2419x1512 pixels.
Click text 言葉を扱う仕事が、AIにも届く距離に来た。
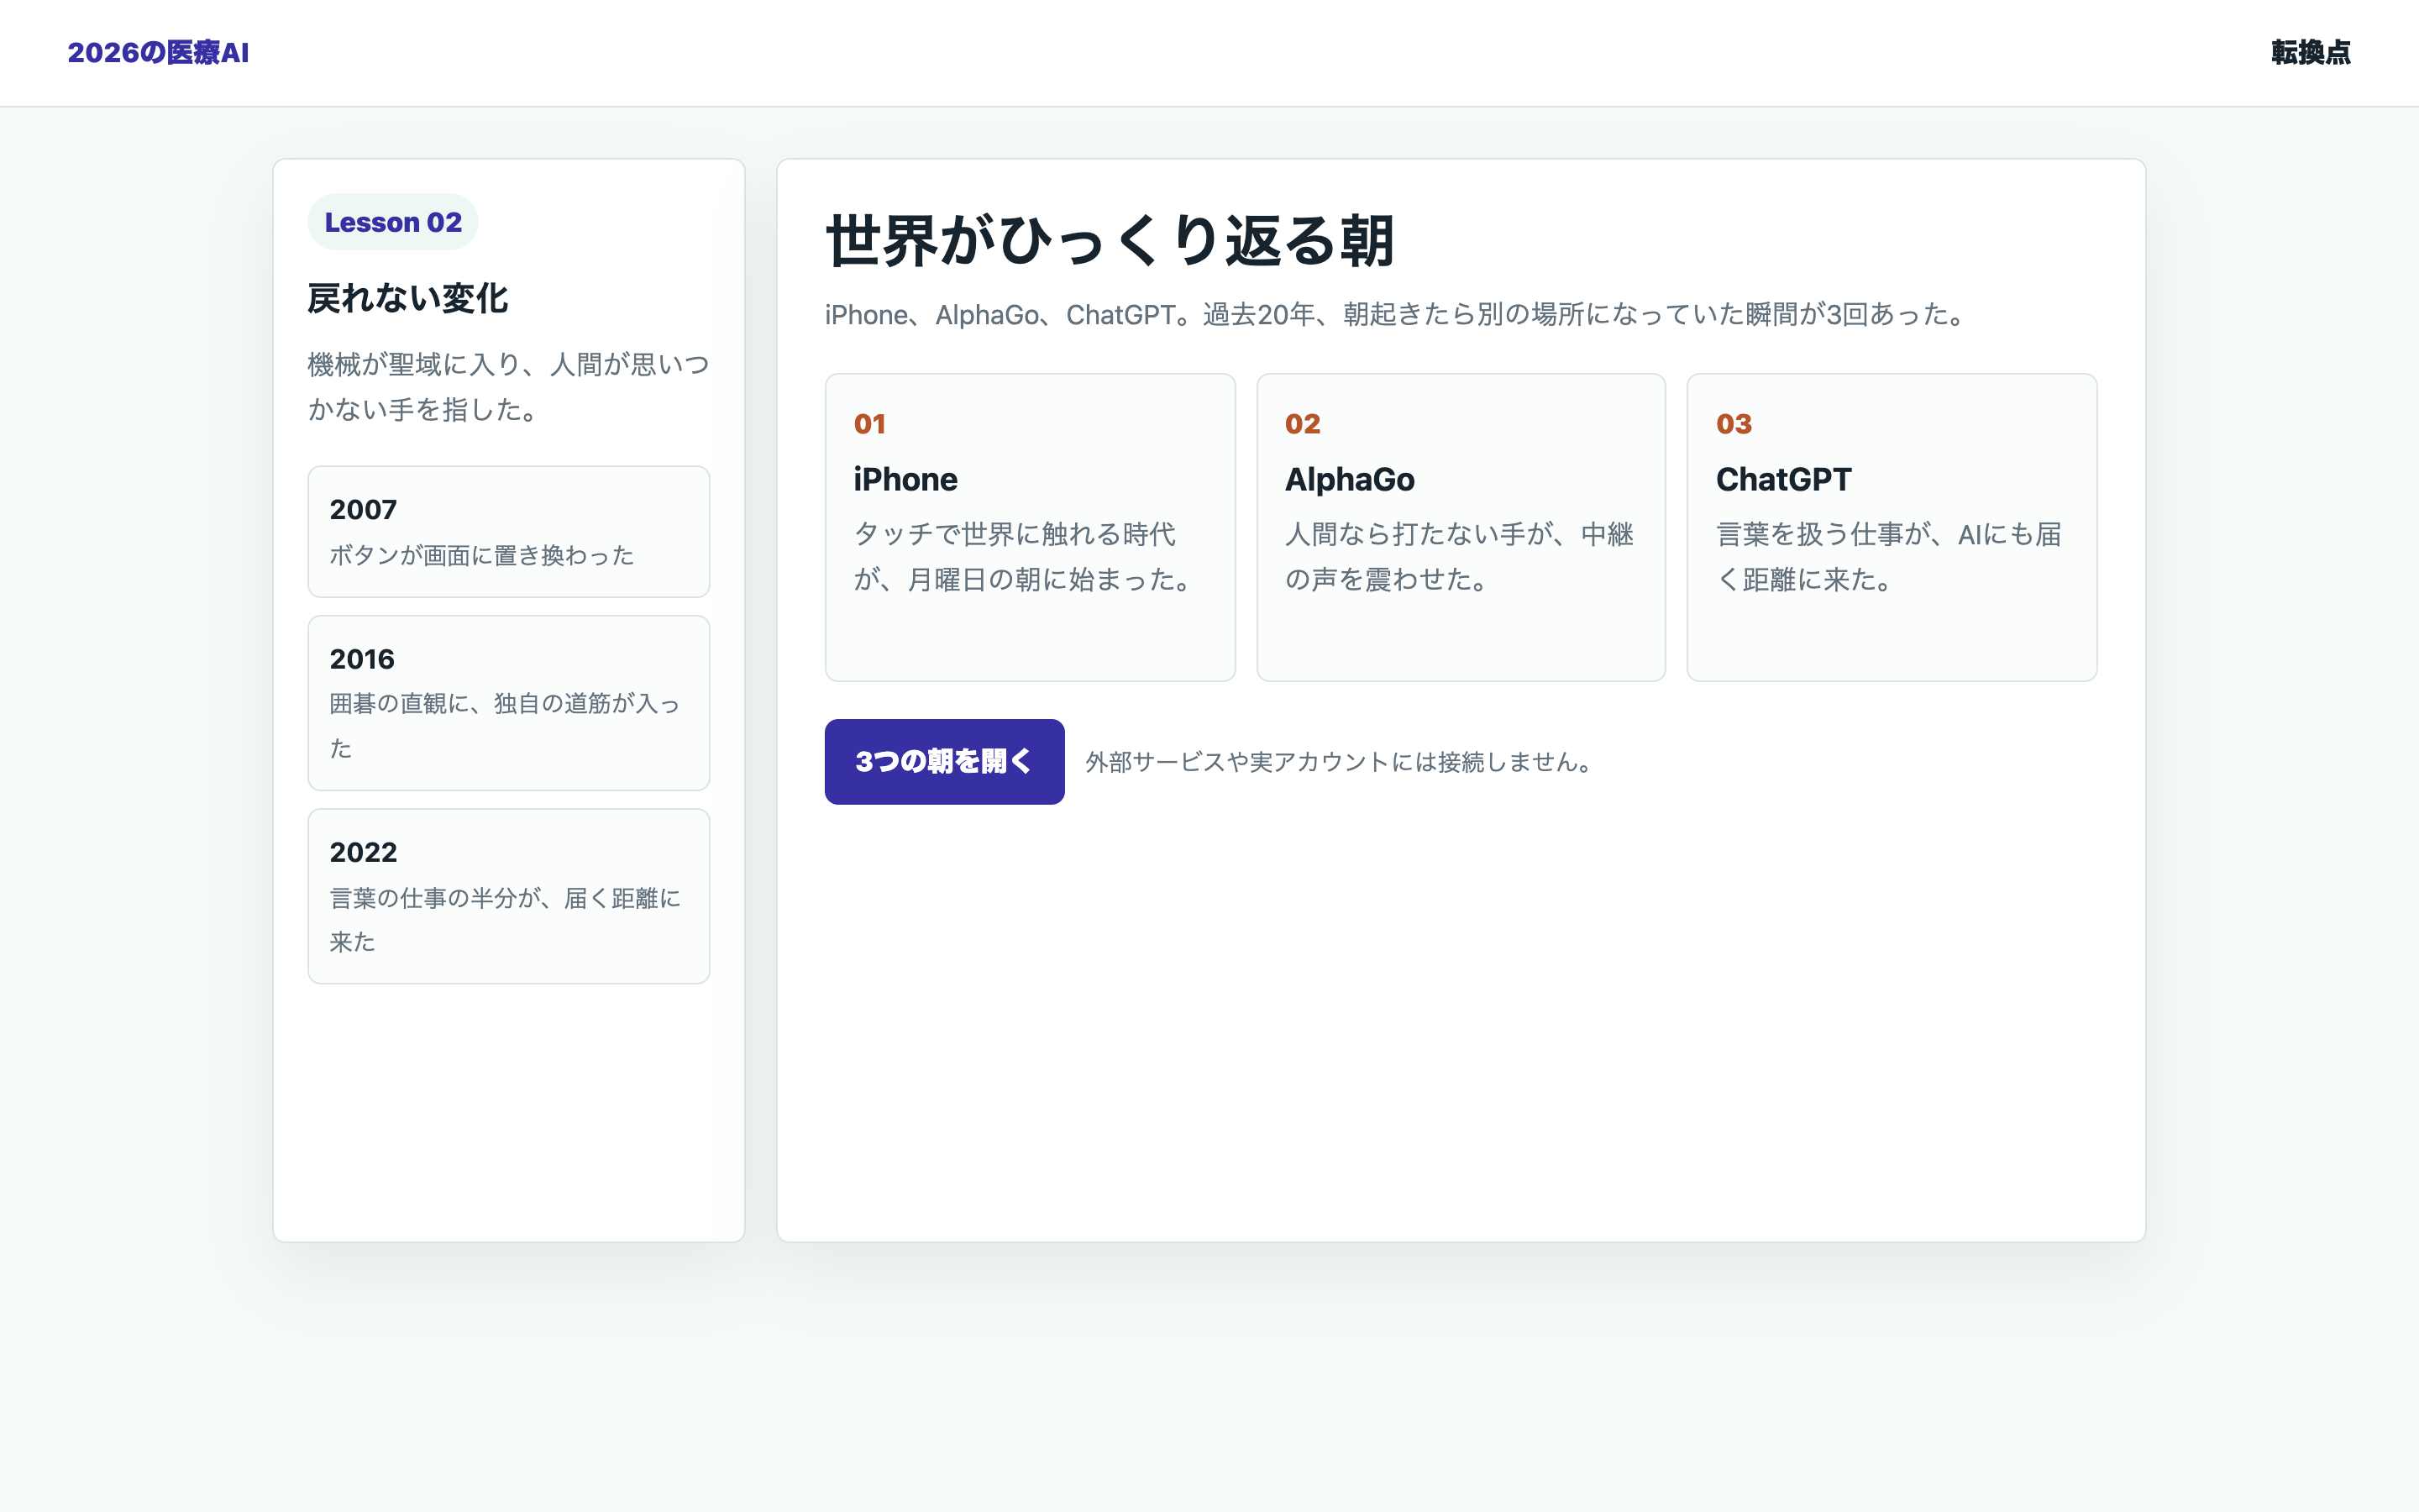point(1889,557)
